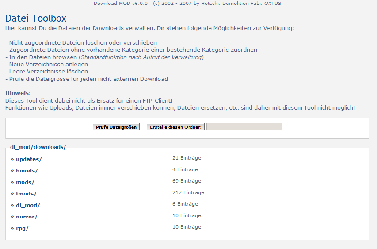Browse the mirror/ folder

coord(27,217)
